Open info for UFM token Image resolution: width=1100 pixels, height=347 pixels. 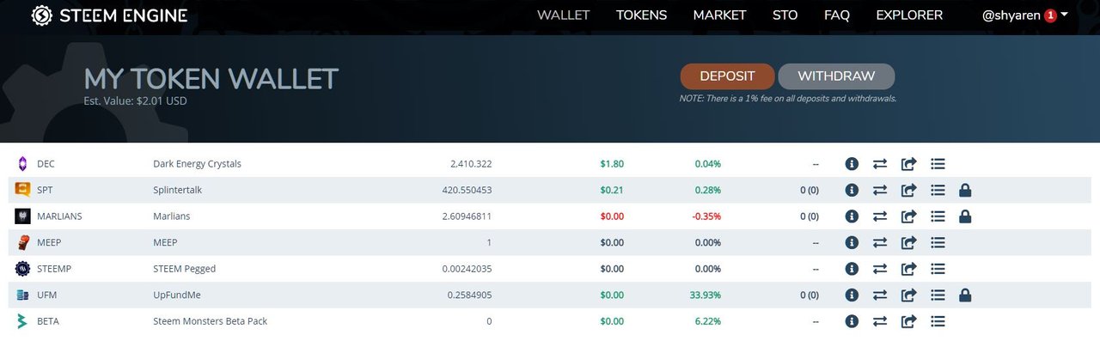(852, 295)
